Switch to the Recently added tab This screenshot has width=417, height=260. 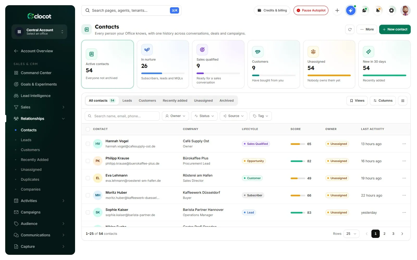pyautogui.click(x=175, y=101)
